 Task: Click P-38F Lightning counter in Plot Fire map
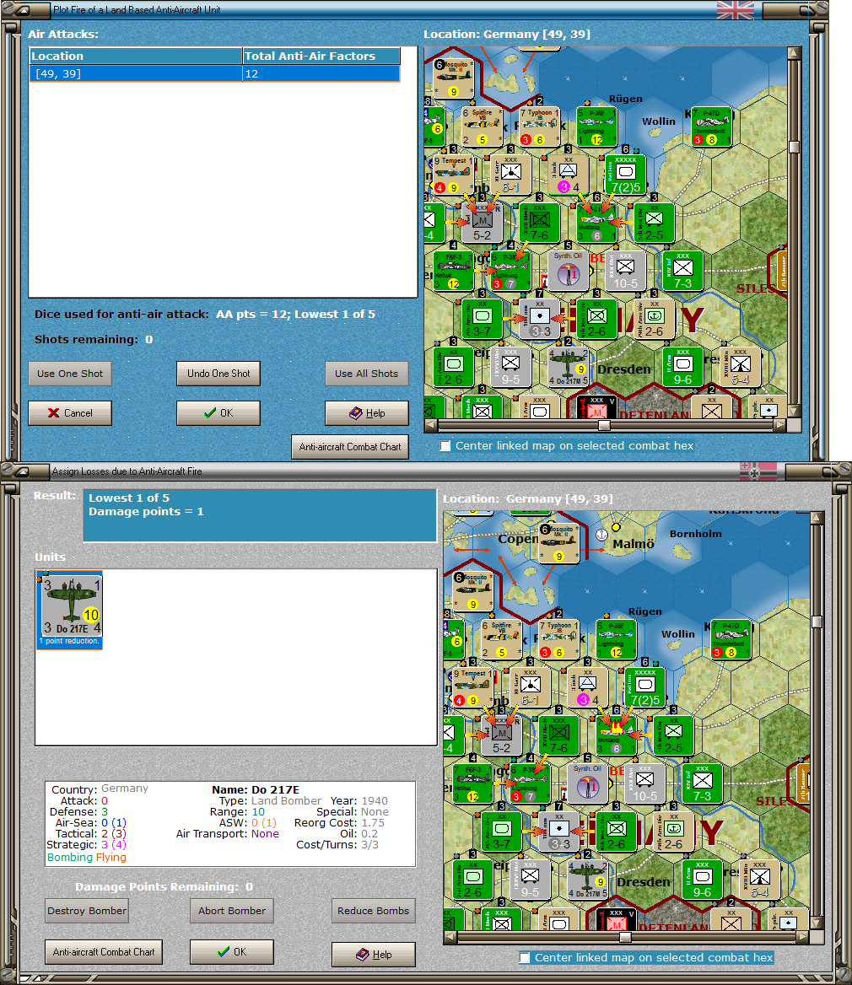[597, 126]
